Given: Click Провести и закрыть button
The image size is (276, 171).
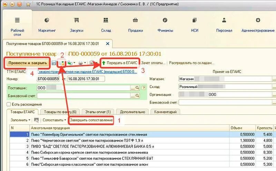Looking at the screenshot, I should pos(28,63).
